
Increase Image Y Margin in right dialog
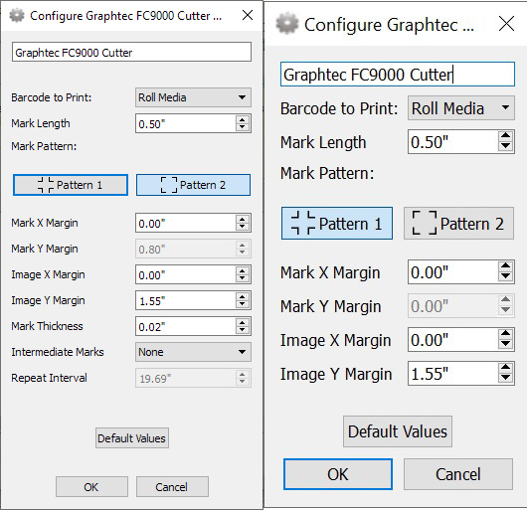click(x=505, y=368)
